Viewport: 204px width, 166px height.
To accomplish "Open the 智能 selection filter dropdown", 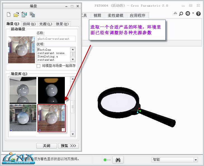I will [x=175, y=160].
